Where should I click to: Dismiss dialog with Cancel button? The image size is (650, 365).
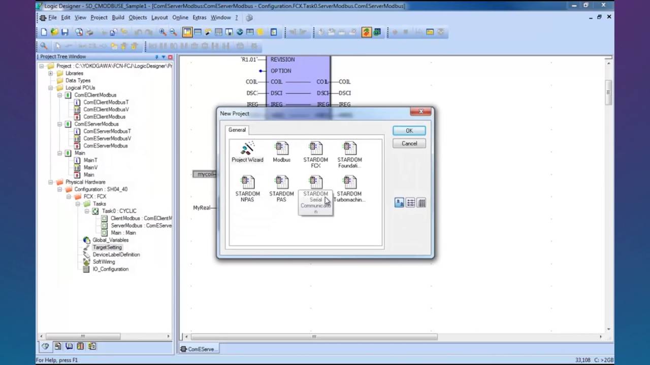(409, 143)
